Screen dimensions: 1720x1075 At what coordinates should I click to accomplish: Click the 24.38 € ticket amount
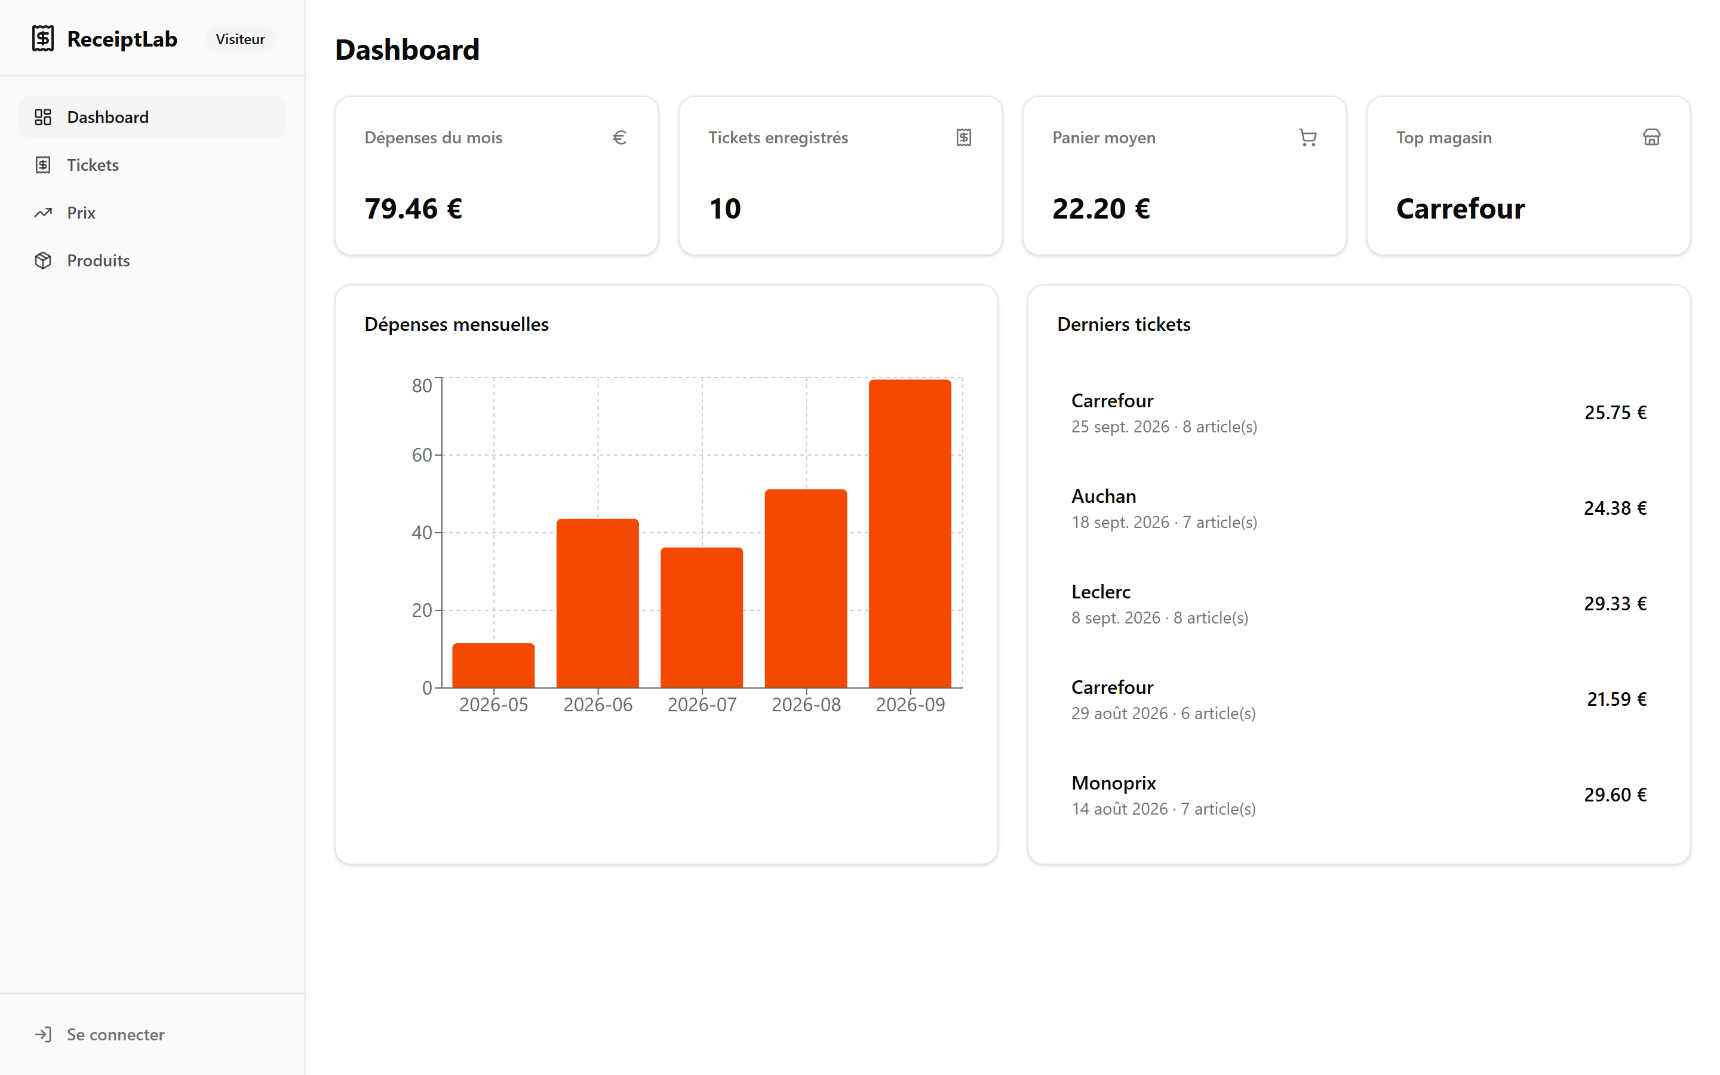click(x=1615, y=508)
